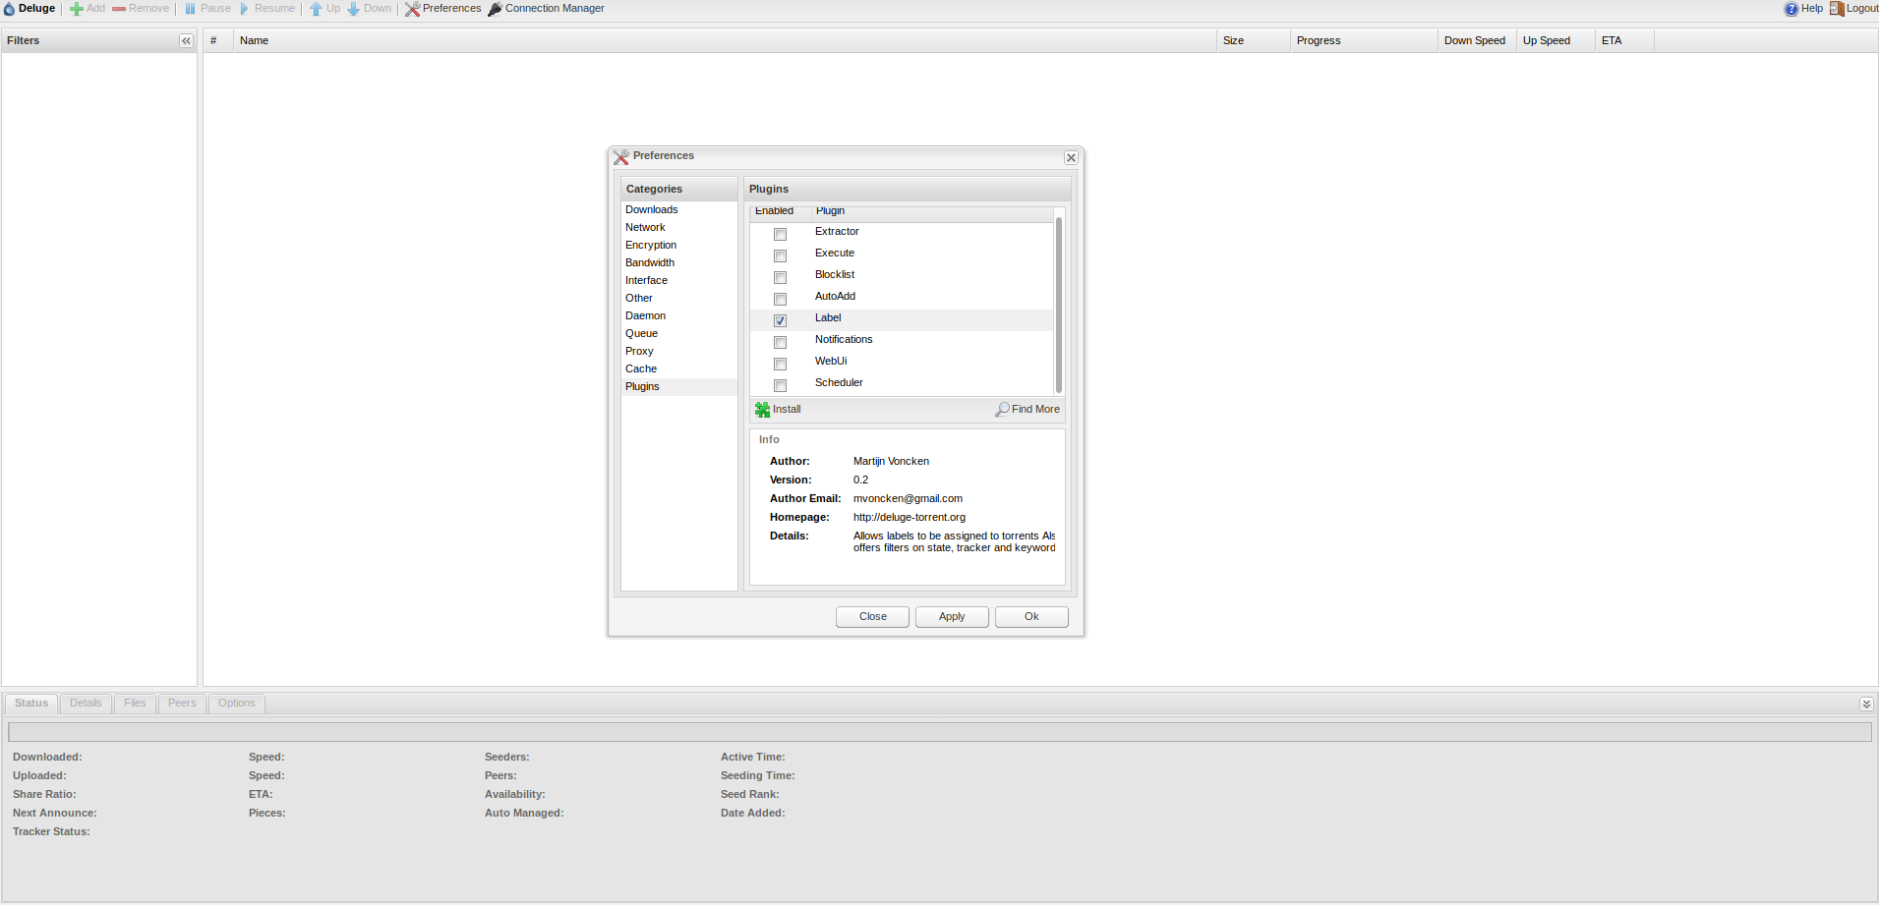This screenshot has width=1879, height=905.
Task: Select the Downloads category
Action: pos(678,209)
